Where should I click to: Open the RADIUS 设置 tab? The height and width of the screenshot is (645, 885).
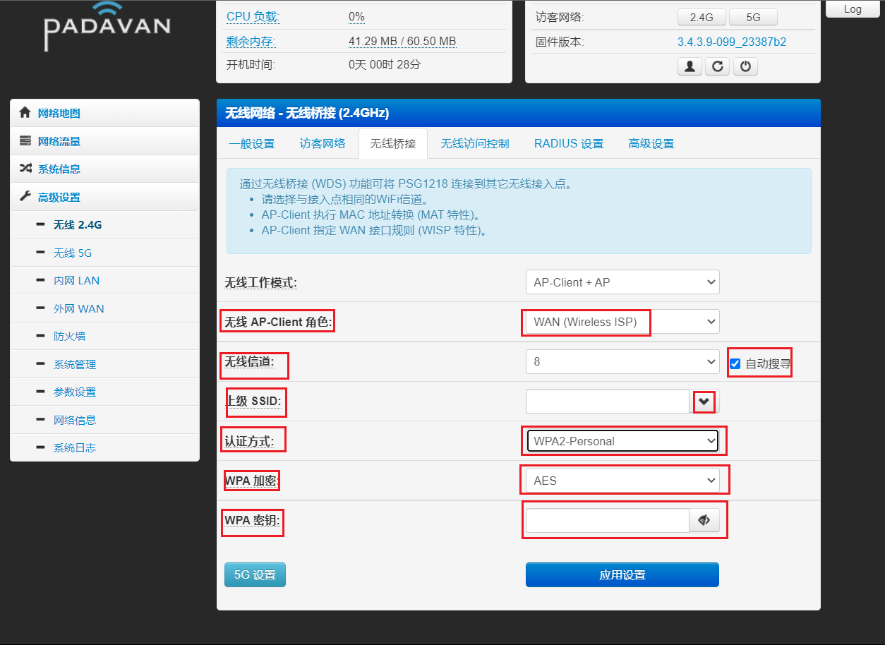click(568, 143)
